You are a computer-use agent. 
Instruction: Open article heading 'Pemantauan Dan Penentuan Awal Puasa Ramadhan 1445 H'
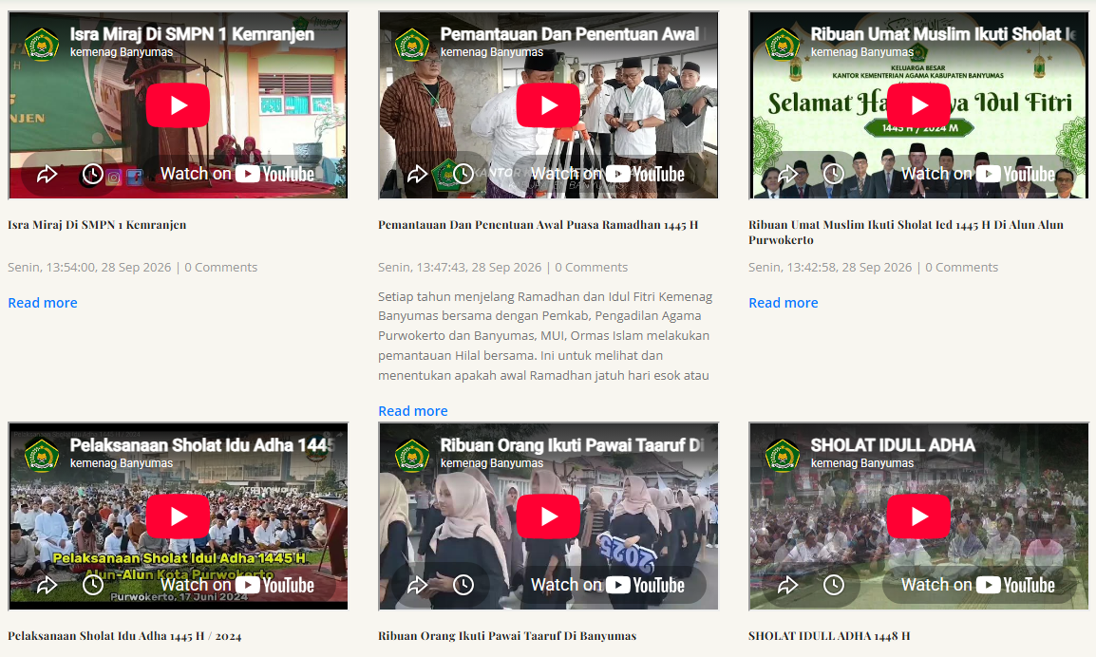click(539, 224)
